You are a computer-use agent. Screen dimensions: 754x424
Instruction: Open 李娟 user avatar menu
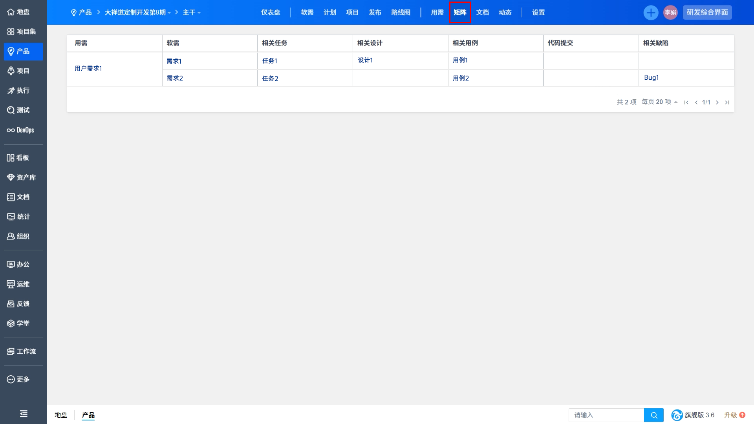point(670,13)
